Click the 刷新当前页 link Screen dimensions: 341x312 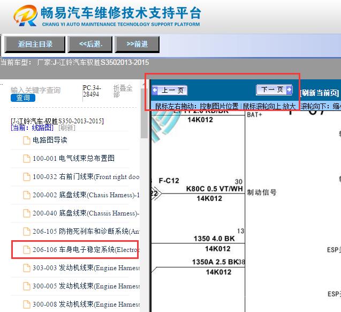[320, 93]
